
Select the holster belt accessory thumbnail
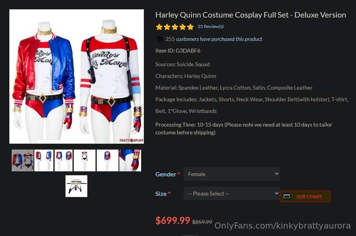pos(76,186)
